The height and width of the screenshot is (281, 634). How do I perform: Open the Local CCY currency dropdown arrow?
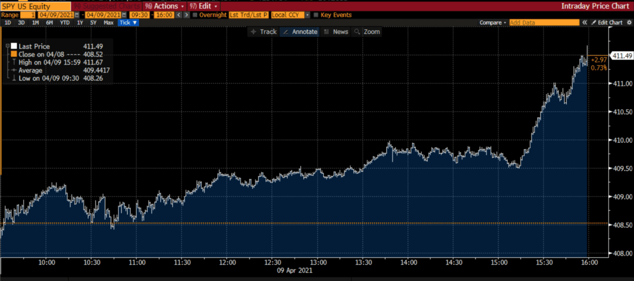tap(307, 15)
